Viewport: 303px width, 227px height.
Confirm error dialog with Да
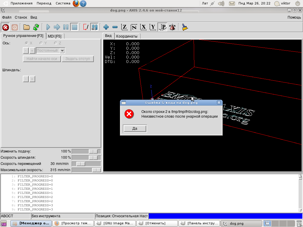[x=135, y=129]
